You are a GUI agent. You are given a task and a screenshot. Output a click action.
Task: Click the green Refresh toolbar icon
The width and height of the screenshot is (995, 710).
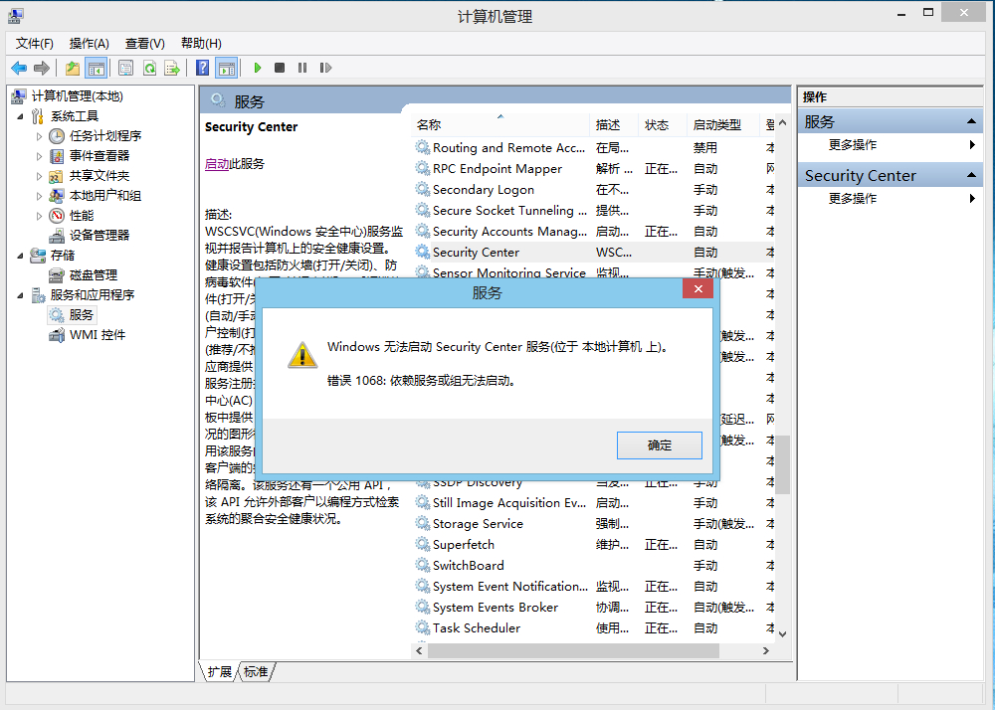coord(149,68)
